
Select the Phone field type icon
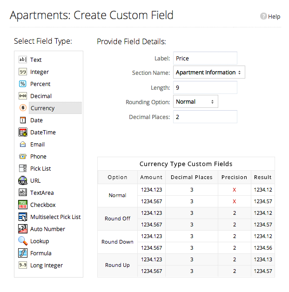22,156
